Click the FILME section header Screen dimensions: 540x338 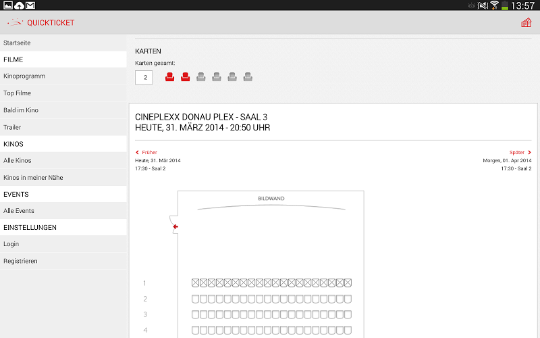tap(63, 59)
